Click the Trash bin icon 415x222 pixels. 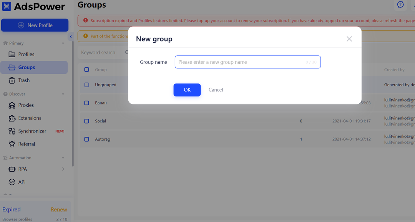[x=12, y=80]
